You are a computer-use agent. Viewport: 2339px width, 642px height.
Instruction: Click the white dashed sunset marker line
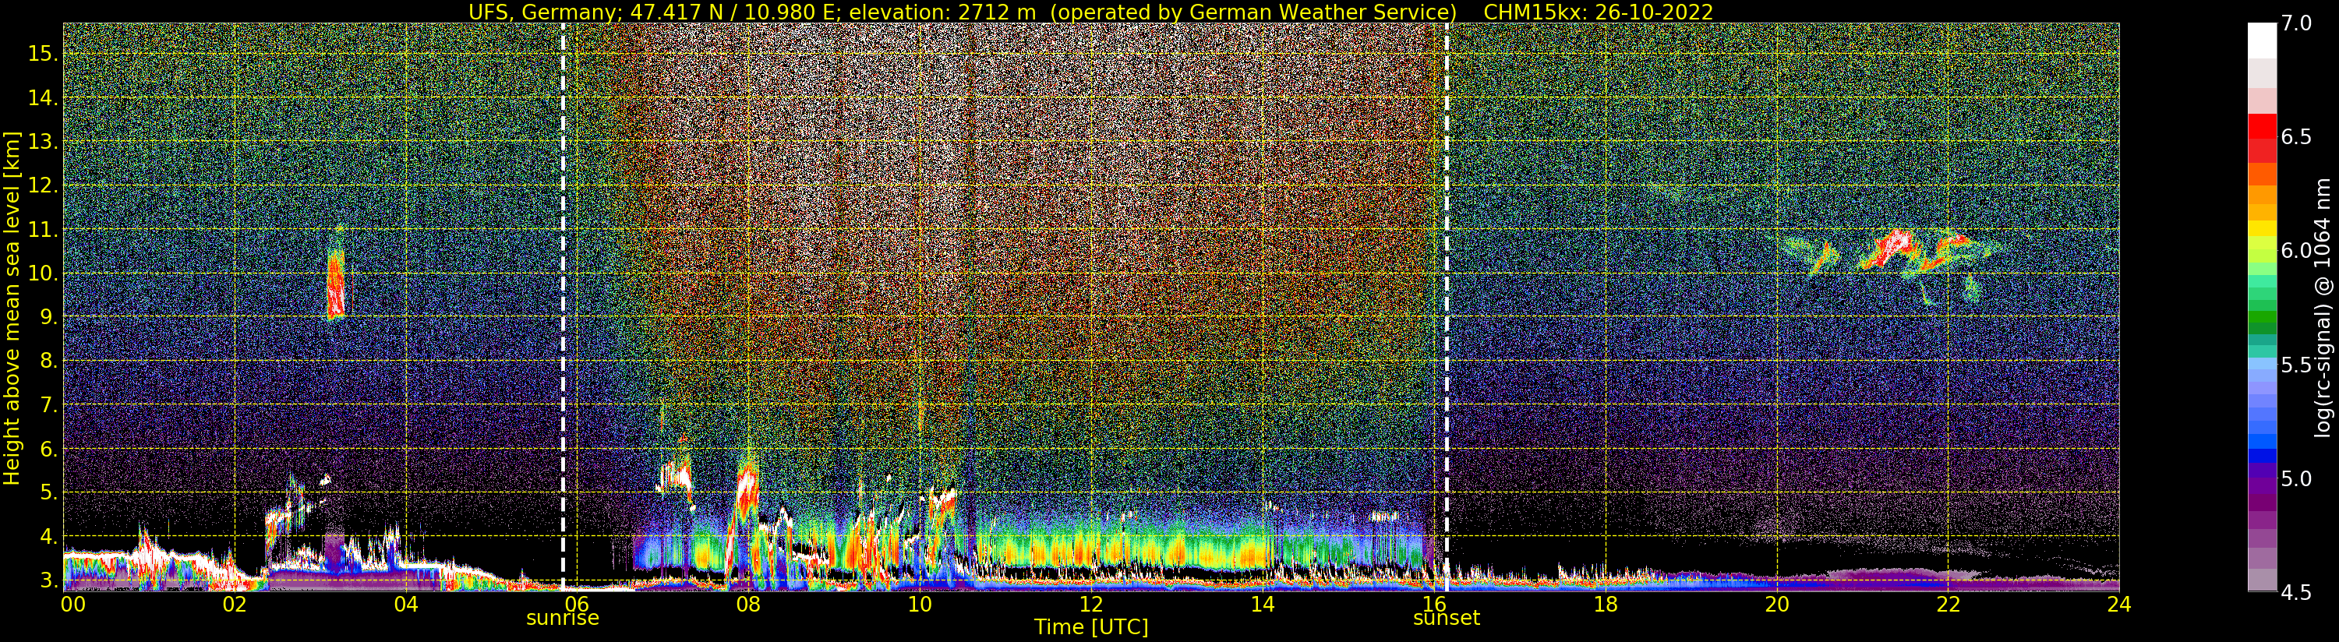pyautogui.click(x=1447, y=307)
